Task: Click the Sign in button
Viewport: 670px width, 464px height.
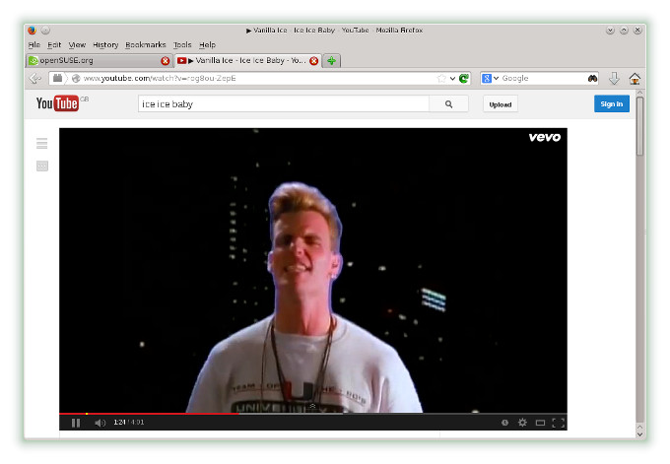Action: click(x=612, y=103)
